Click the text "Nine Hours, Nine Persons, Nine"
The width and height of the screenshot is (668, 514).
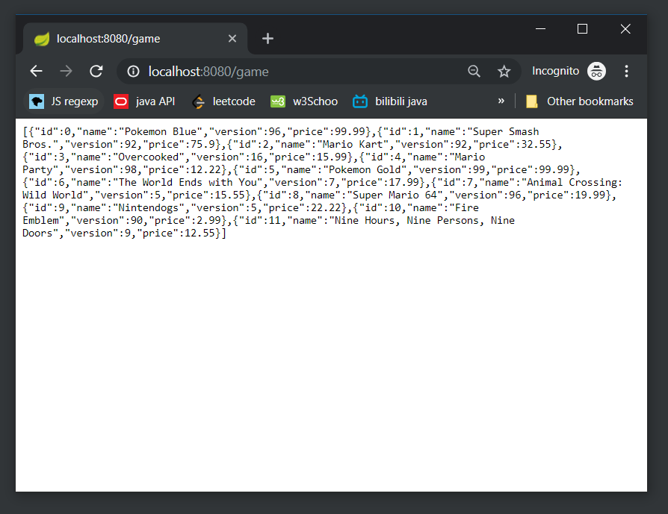pyautogui.click(x=424, y=220)
